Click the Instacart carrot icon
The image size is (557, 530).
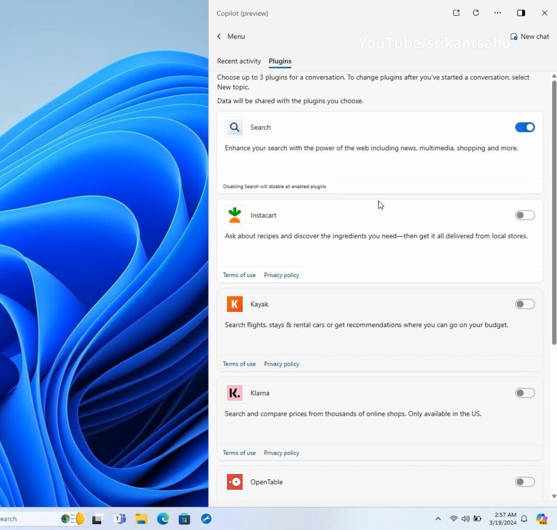[234, 214]
